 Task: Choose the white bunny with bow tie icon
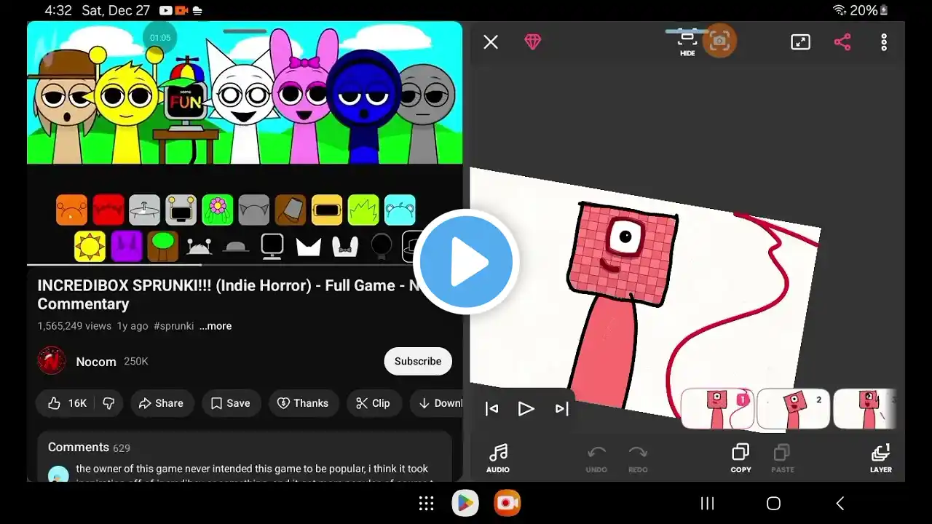(x=345, y=247)
